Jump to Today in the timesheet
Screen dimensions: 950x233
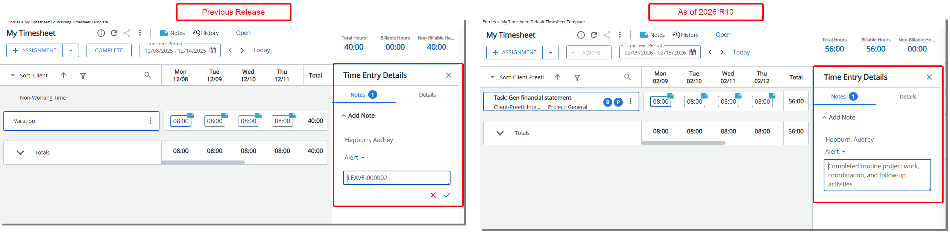pyautogui.click(x=261, y=50)
